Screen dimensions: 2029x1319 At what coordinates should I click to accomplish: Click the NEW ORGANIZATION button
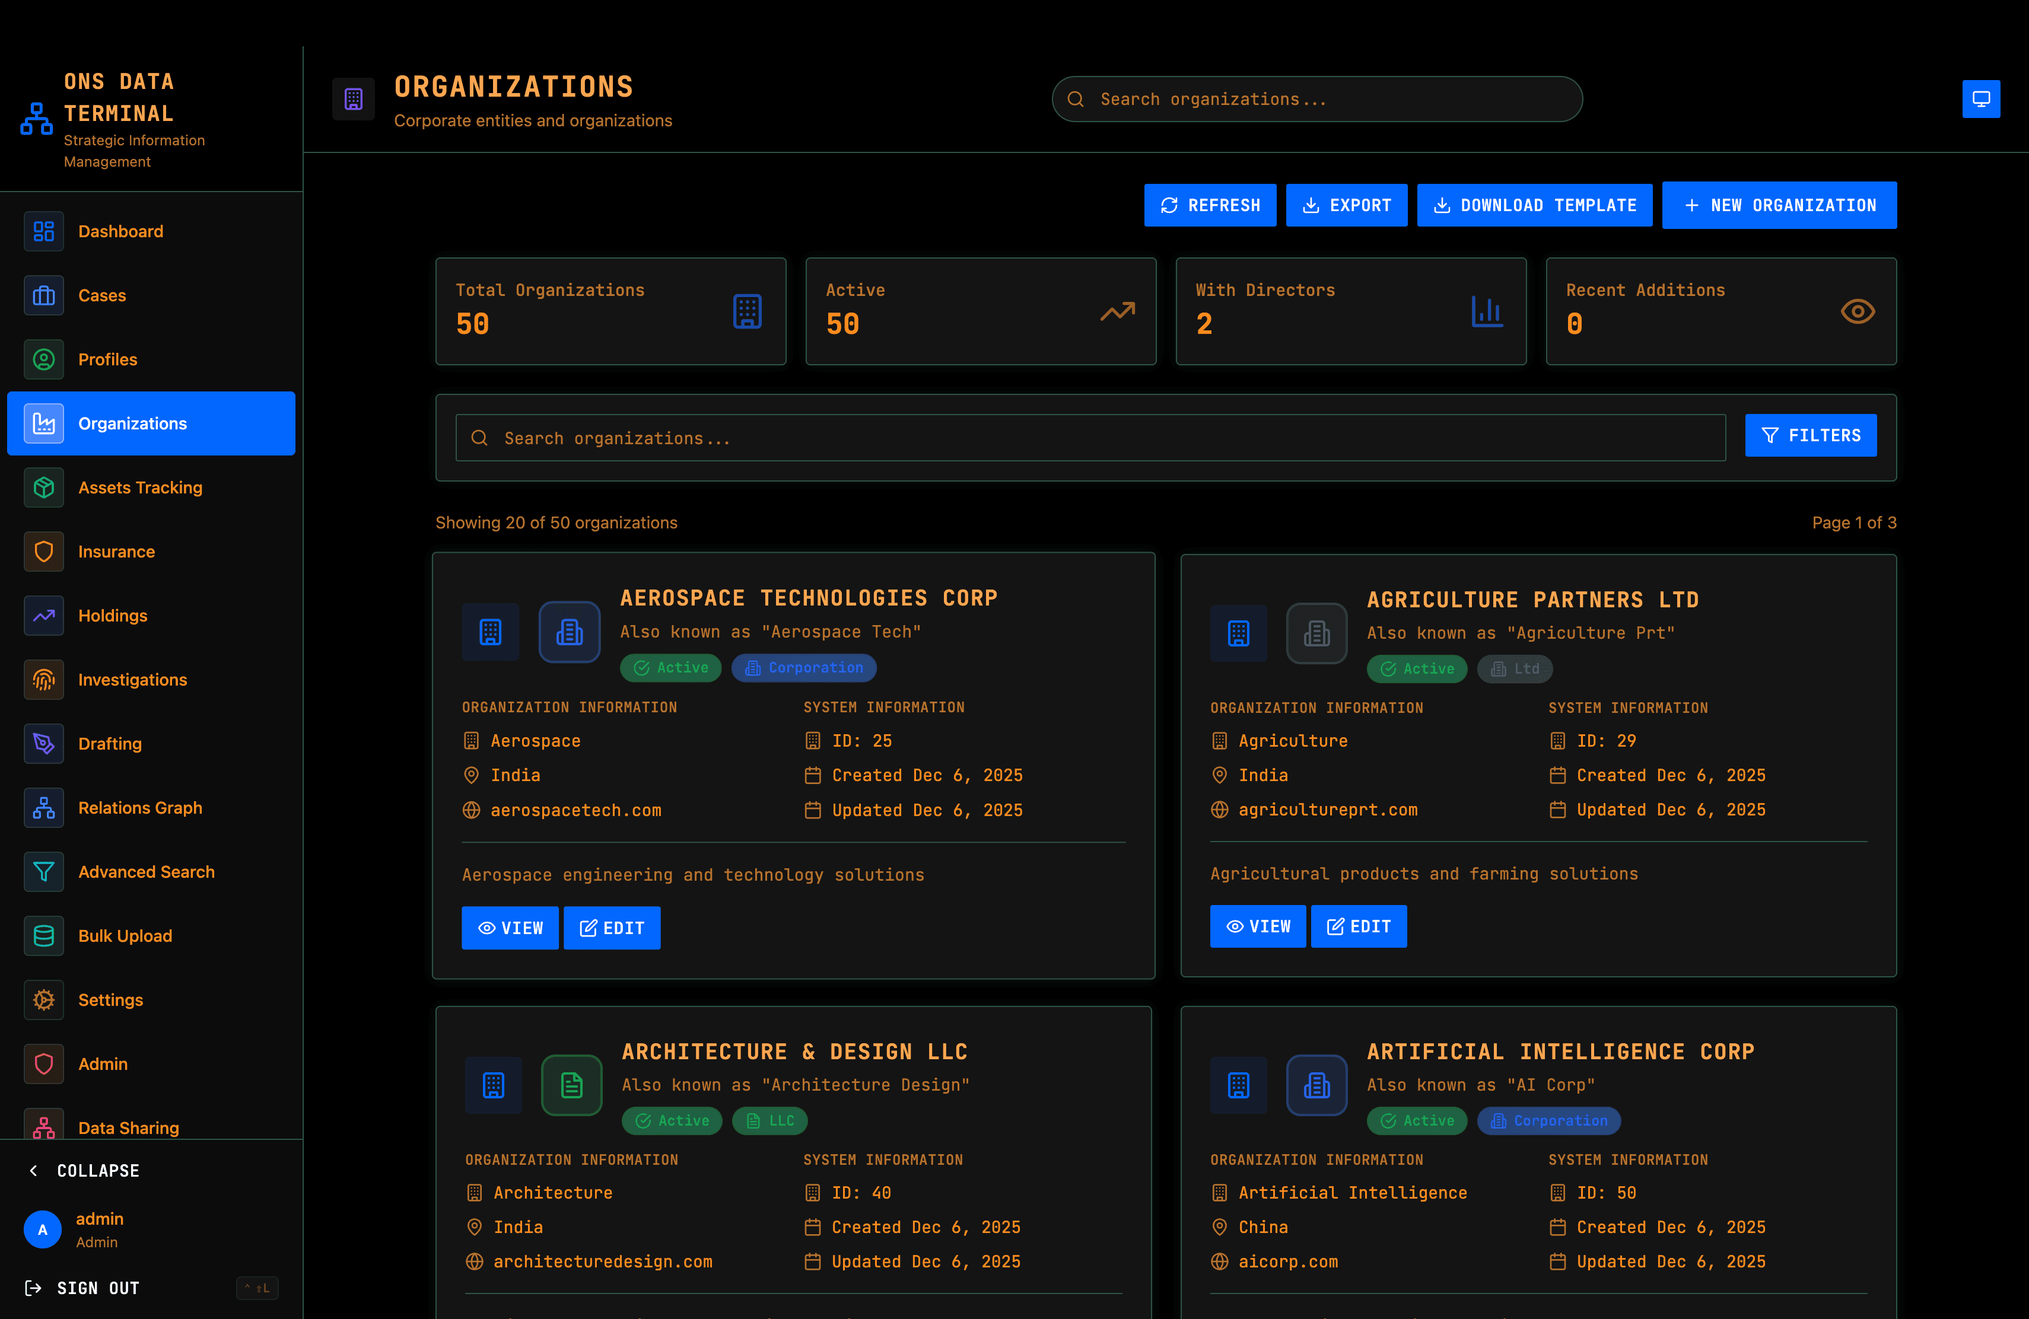(1779, 205)
